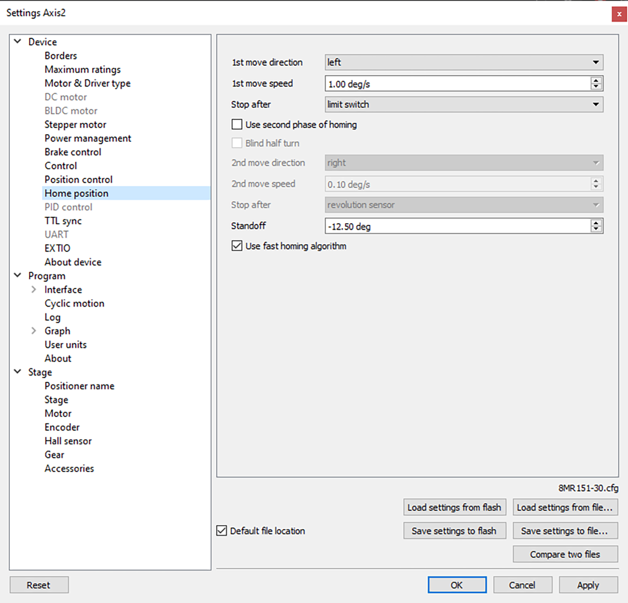Increase the 1st move speed value

pyautogui.click(x=596, y=80)
